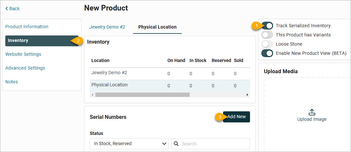Open the Notes sidebar link
351x152 pixels.
(x=12, y=82)
